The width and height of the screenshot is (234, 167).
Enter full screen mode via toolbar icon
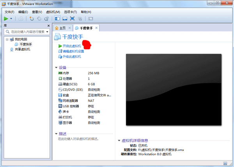pos(72,18)
